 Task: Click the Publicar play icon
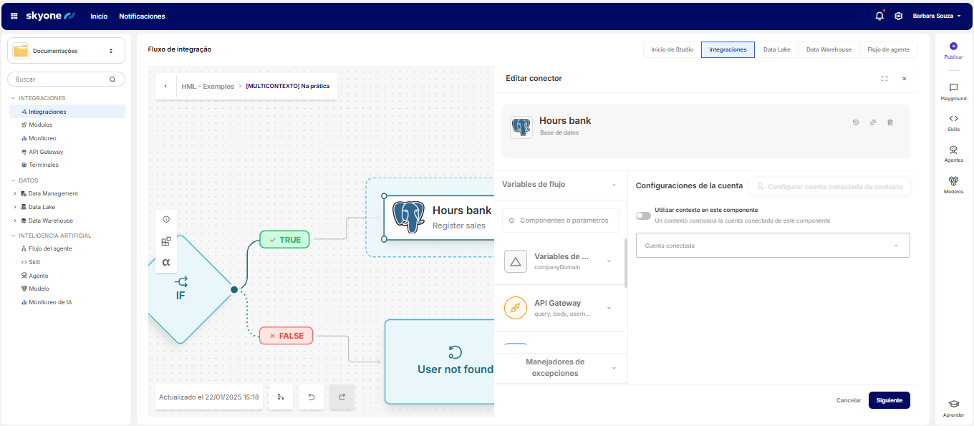tap(953, 47)
